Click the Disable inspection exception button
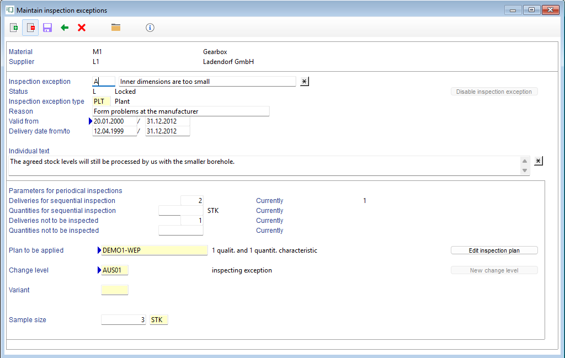565x358 pixels. click(494, 92)
